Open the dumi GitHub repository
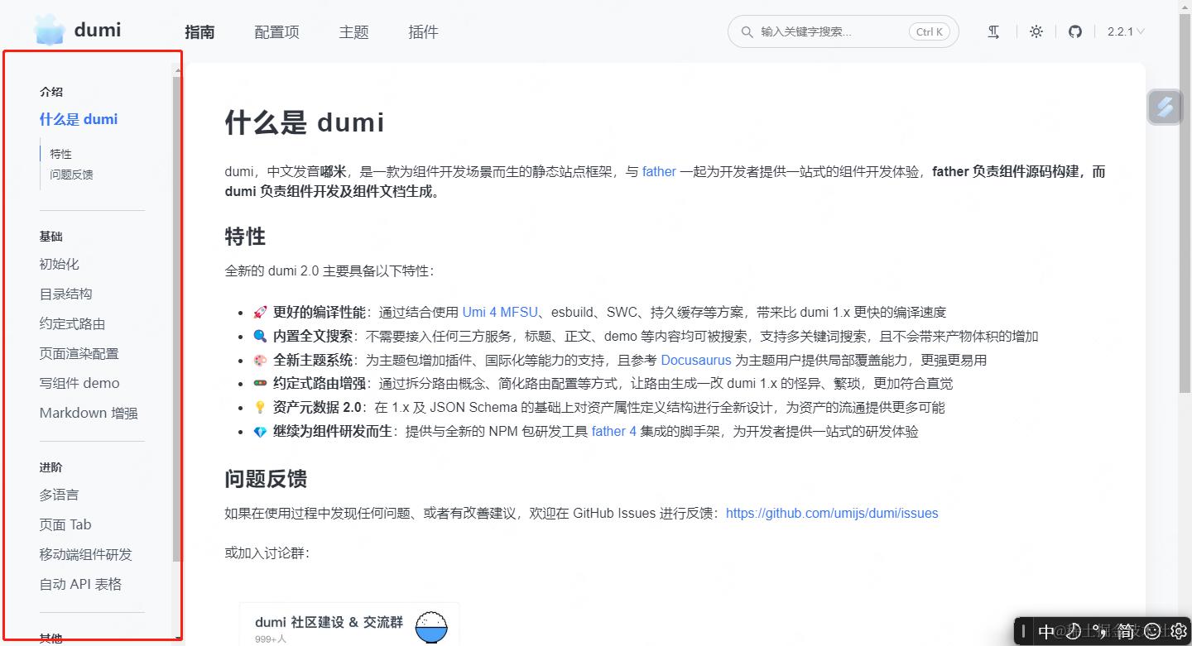The height and width of the screenshot is (646, 1192). 1074,31
